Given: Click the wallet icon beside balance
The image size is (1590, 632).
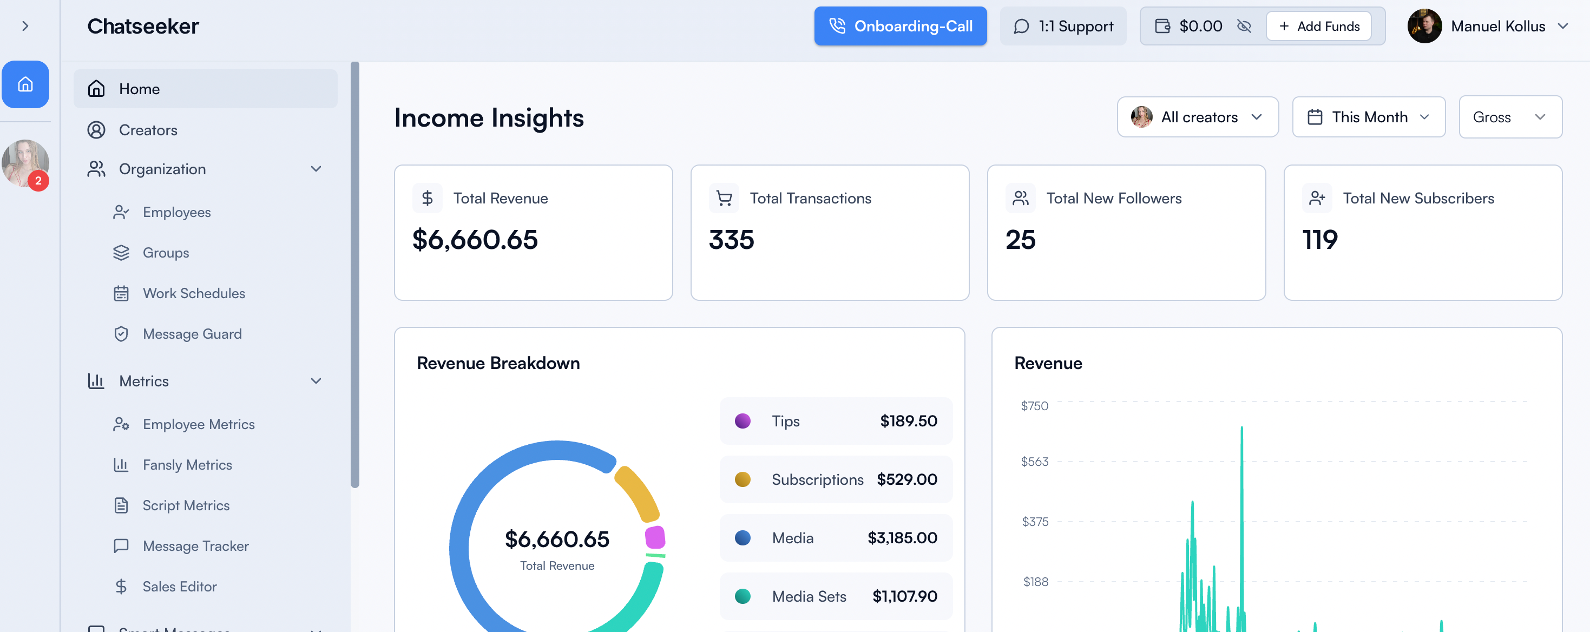Looking at the screenshot, I should [1162, 26].
